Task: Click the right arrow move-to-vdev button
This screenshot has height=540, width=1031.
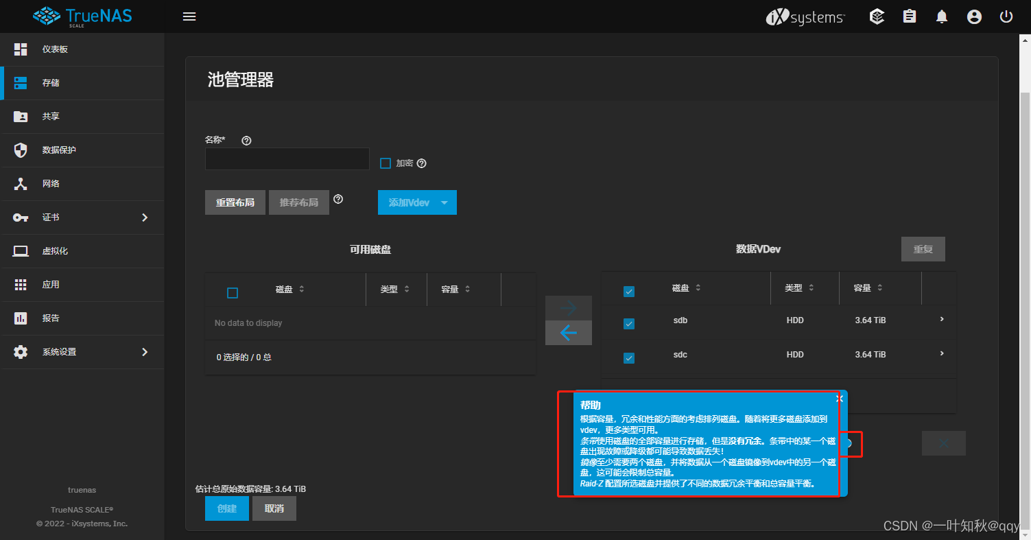Action: pos(569,308)
